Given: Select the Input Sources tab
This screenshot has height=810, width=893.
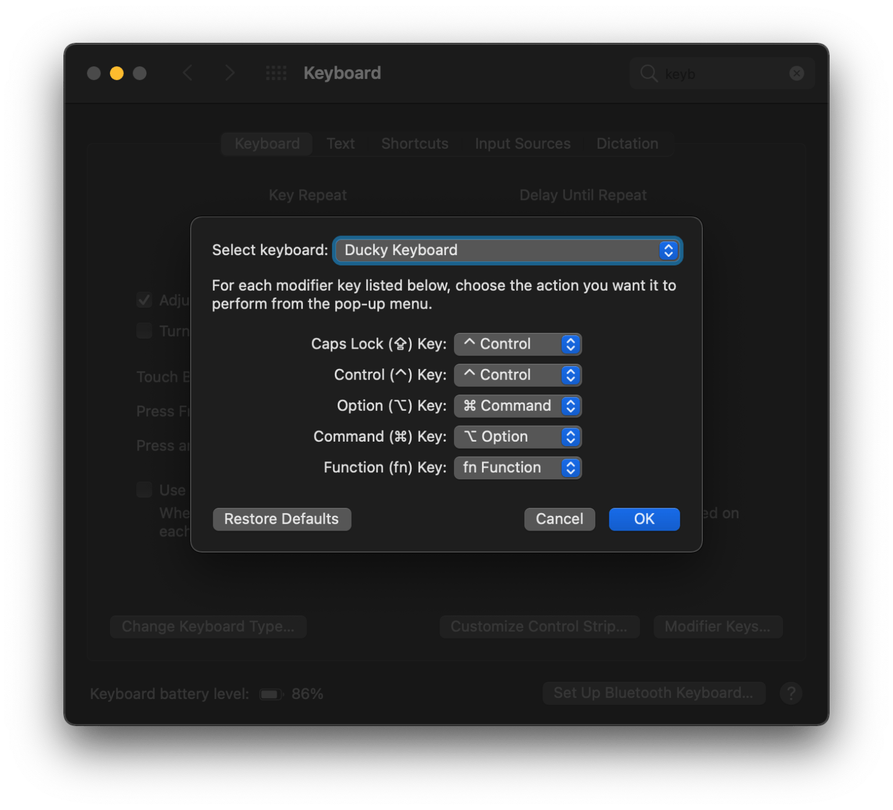Looking at the screenshot, I should pyautogui.click(x=522, y=144).
